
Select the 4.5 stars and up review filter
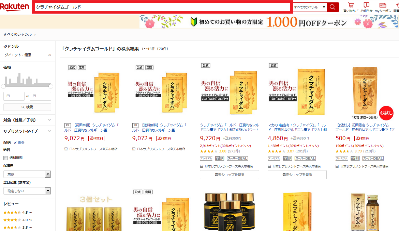click(18, 212)
